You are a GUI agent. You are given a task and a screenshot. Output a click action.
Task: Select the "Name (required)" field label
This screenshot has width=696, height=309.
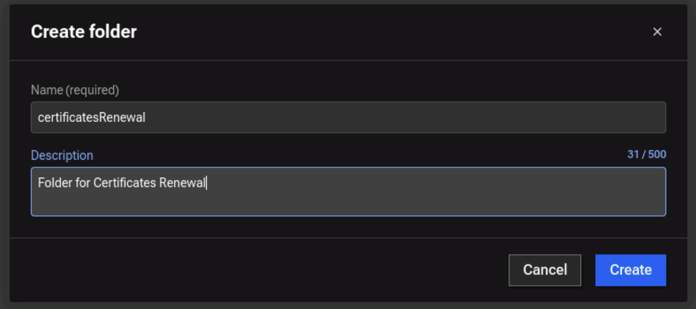pyautogui.click(x=75, y=90)
